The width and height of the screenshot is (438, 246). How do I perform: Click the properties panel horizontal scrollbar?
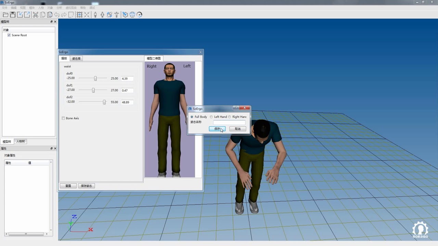click(x=26, y=234)
